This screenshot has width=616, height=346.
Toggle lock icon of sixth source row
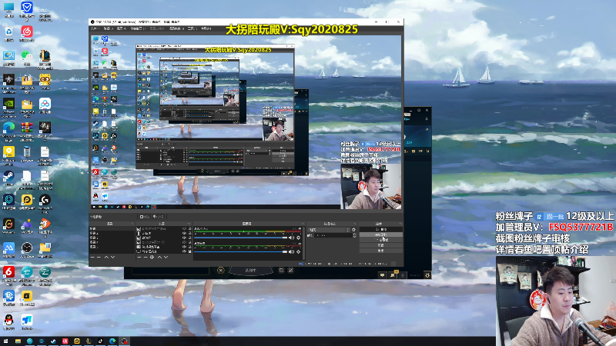point(189,251)
